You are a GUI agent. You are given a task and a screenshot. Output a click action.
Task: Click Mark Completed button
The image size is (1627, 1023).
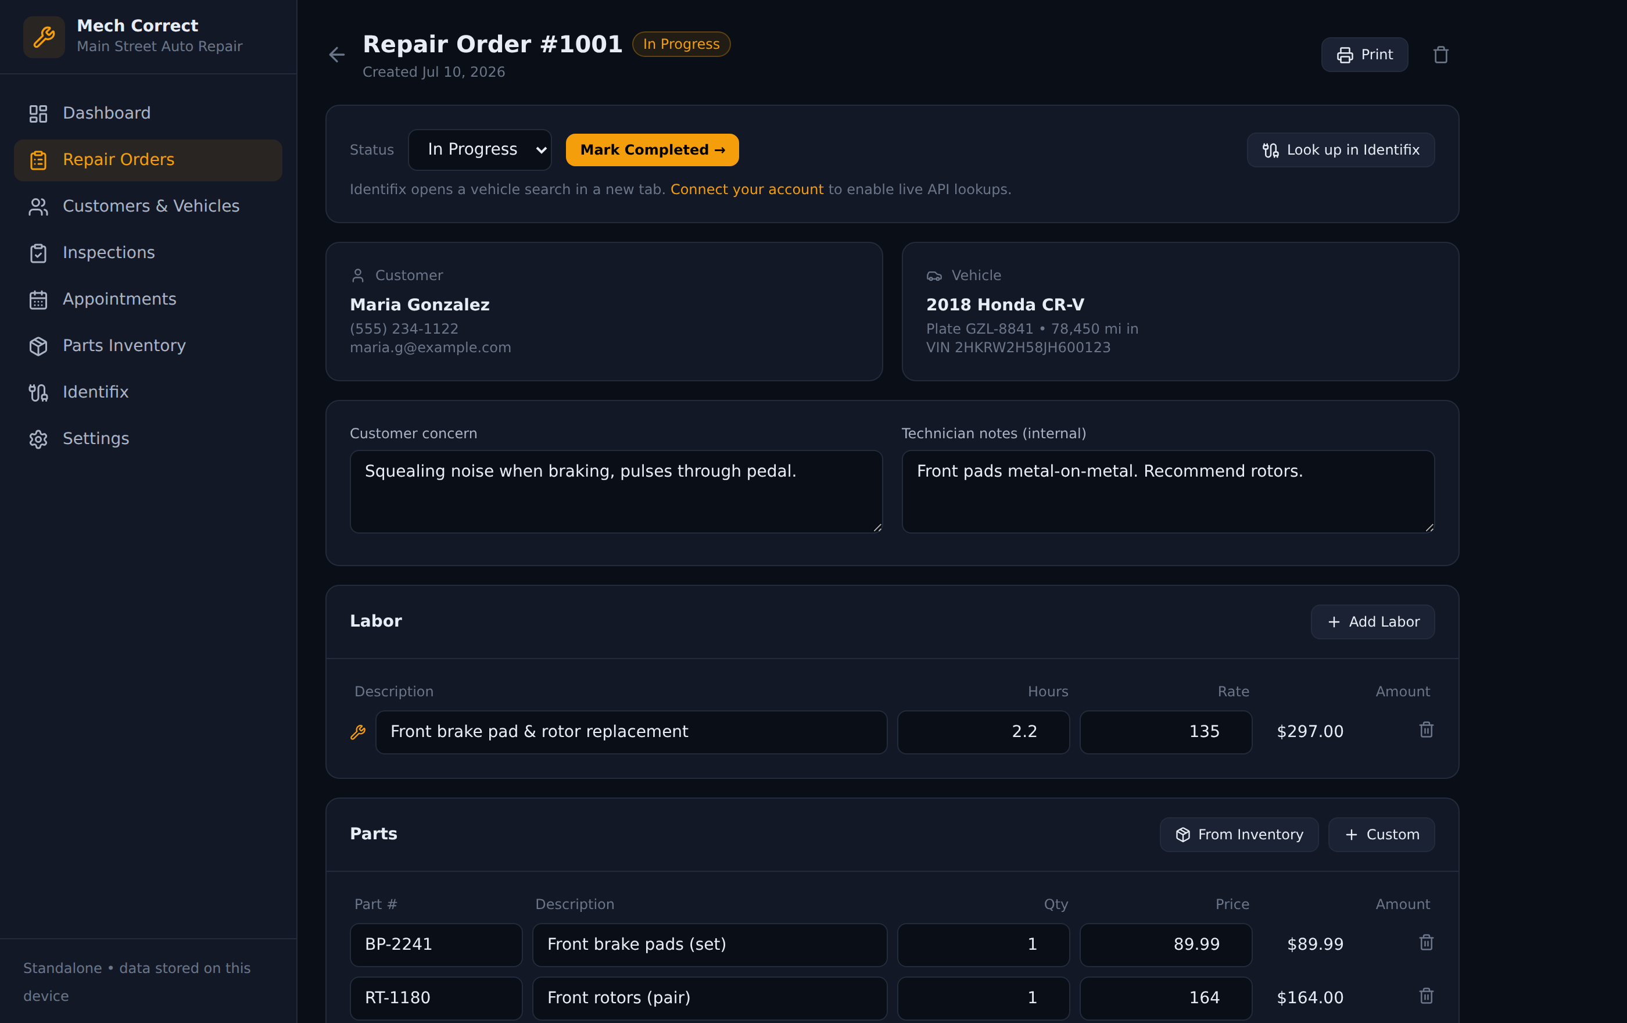(x=652, y=150)
